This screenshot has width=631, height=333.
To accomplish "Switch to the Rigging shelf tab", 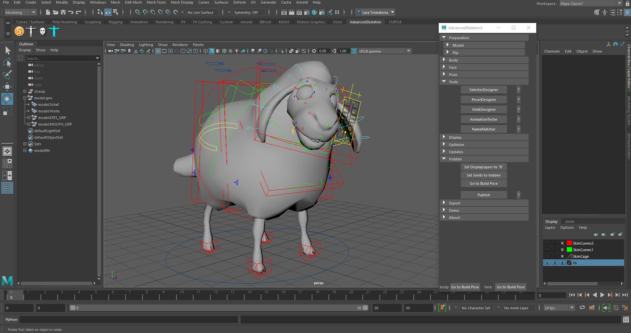I will (x=116, y=22).
